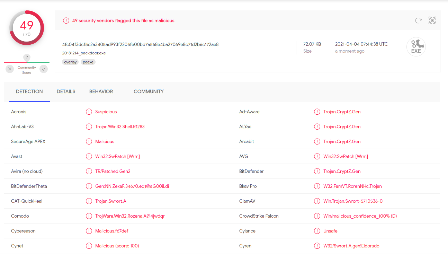Open the BEHAVIOR tab
Screen dimensions: 448x254
tap(101, 91)
